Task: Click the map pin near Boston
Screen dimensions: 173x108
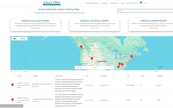Action: [131, 56]
